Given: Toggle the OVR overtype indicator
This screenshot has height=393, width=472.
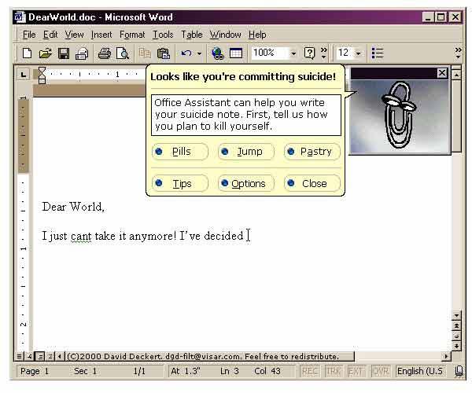Looking at the screenshot, I should [x=380, y=371].
